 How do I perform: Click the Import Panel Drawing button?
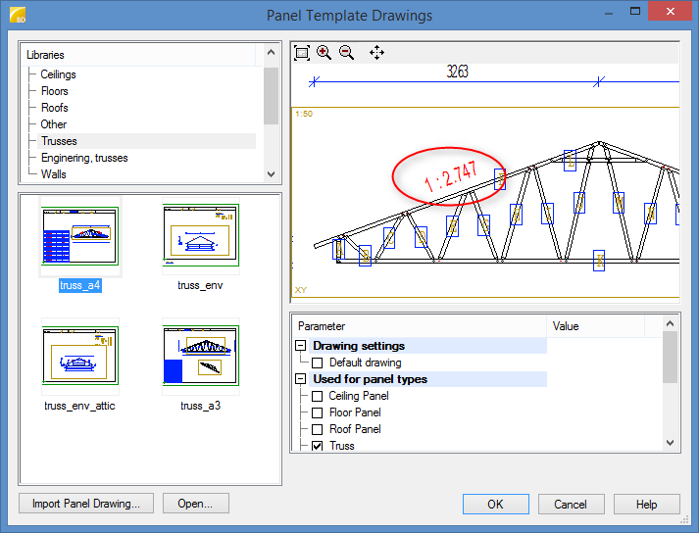[86, 504]
